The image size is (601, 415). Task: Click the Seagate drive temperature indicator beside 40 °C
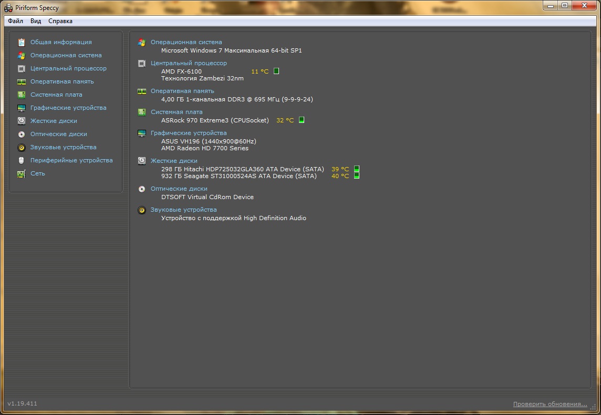(x=357, y=176)
